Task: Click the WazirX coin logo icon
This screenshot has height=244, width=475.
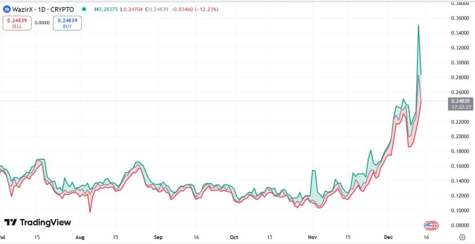Action: [x=6, y=9]
